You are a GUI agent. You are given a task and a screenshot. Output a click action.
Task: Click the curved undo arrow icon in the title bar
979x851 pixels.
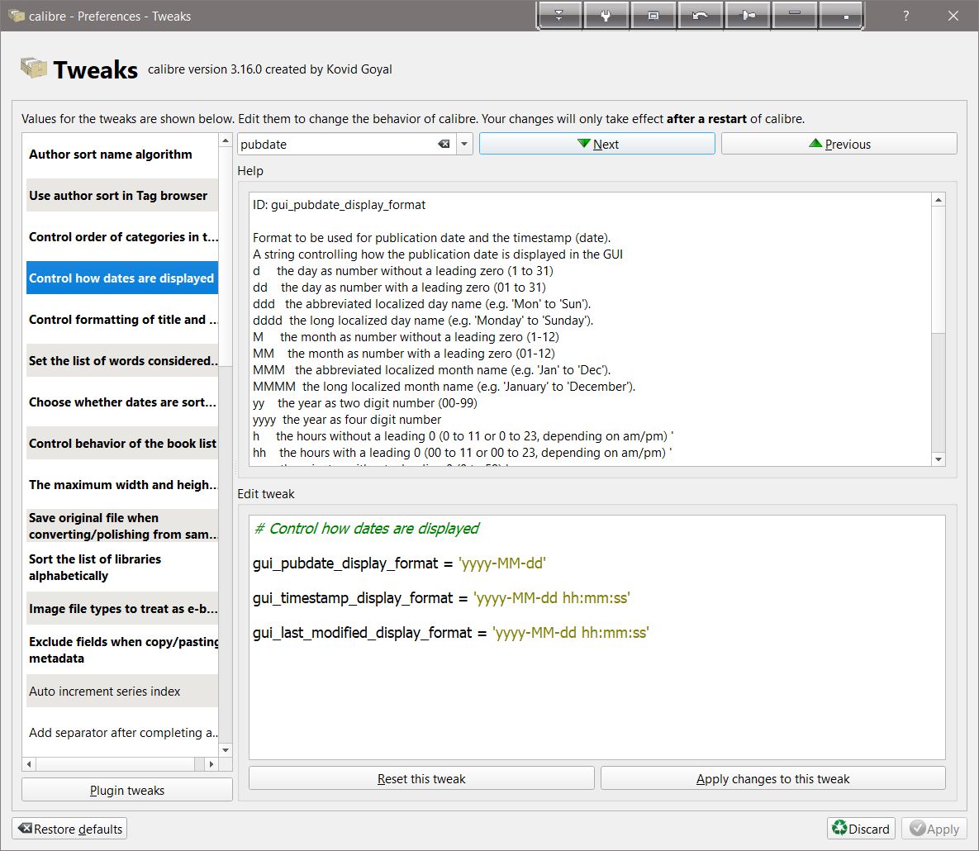pyautogui.click(x=700, y=16)
